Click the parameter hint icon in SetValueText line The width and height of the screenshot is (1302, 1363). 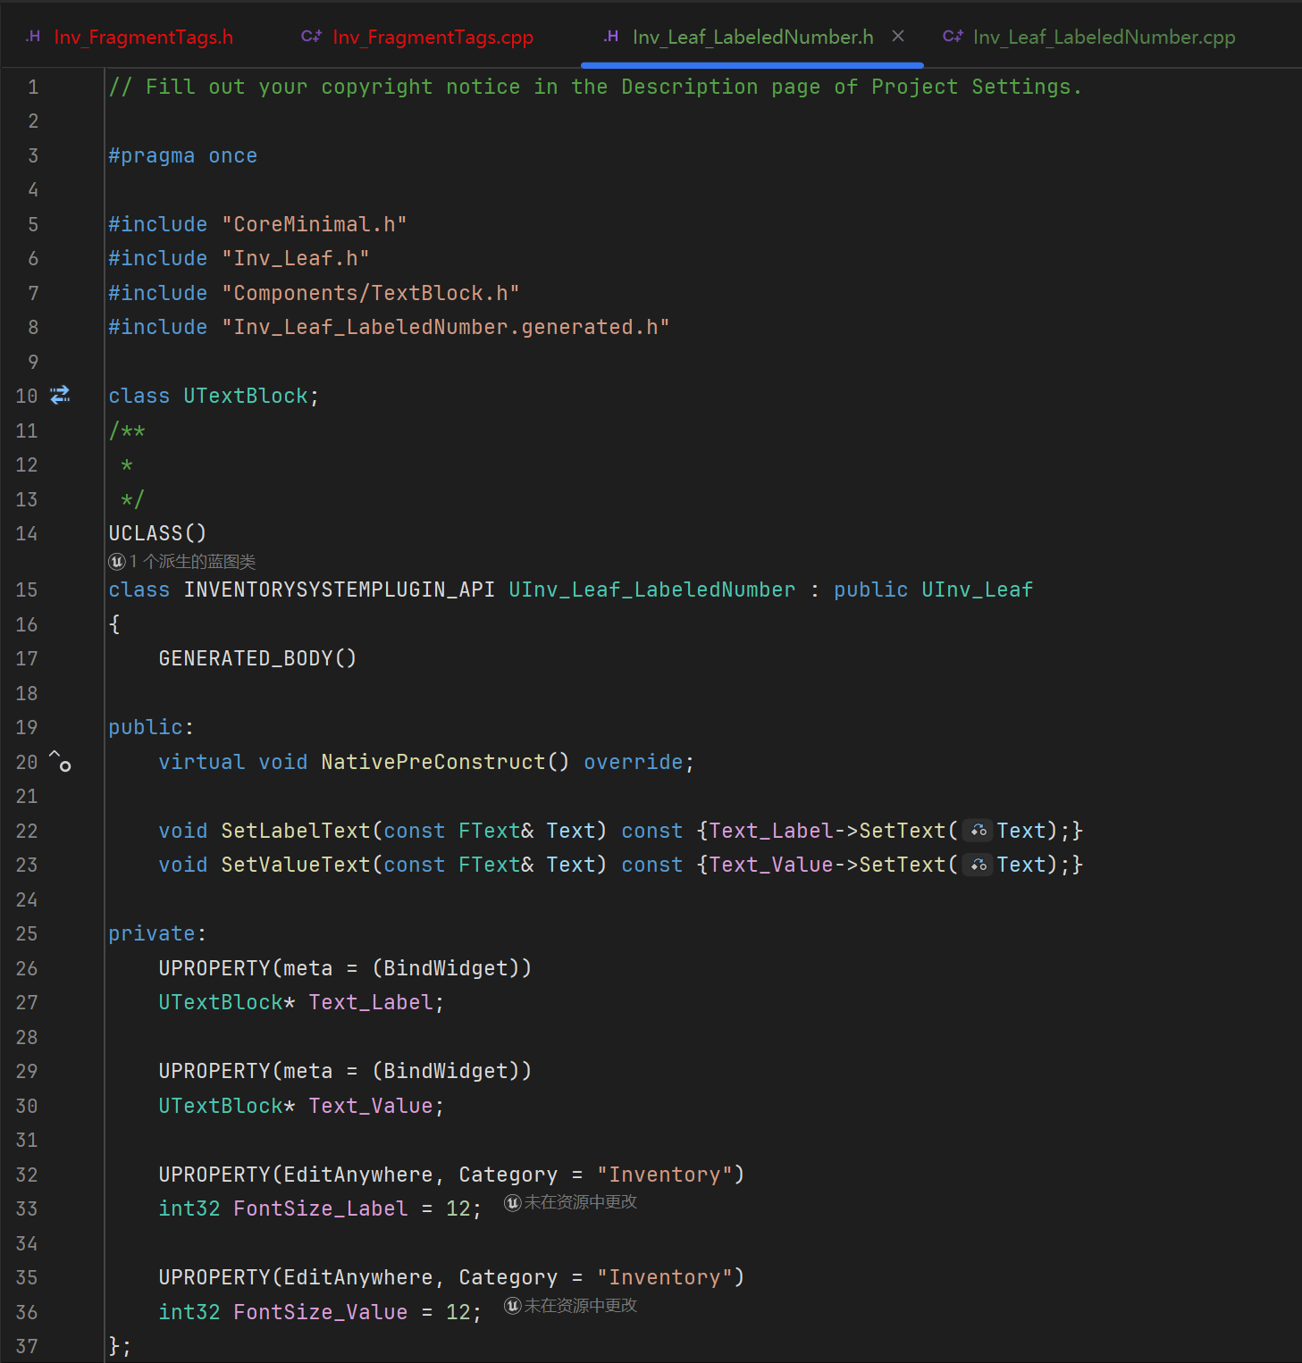pyautogui.click(x=979, y=865)
